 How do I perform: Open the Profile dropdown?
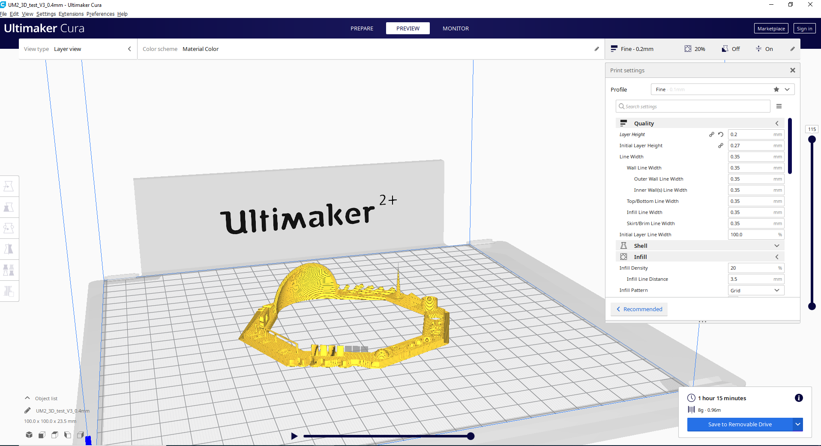[x=722, y=89]
